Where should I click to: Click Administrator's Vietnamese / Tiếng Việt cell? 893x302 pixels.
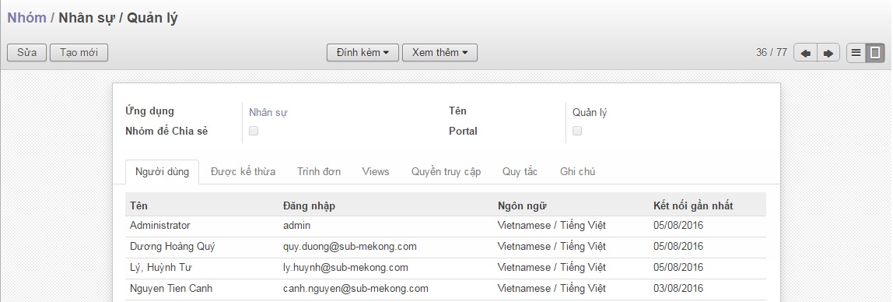click(x=552, y=226)
